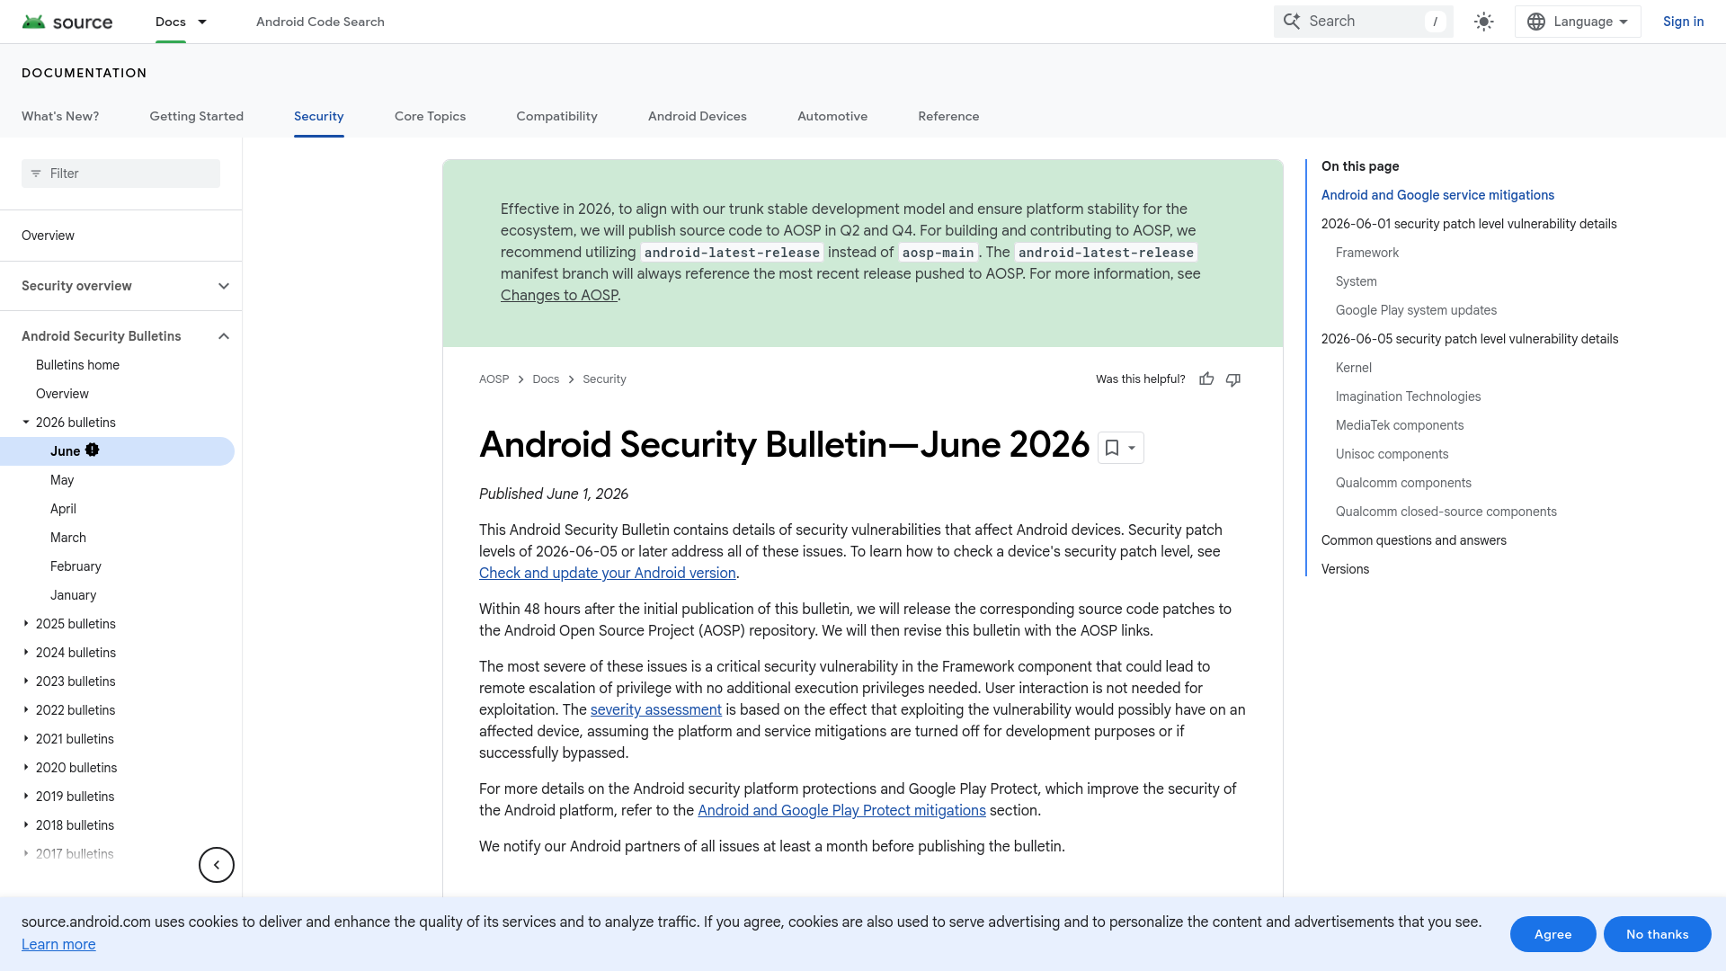Expand the 2021 bulletins tree
The image size is (1726, 971).
[26, 738]
